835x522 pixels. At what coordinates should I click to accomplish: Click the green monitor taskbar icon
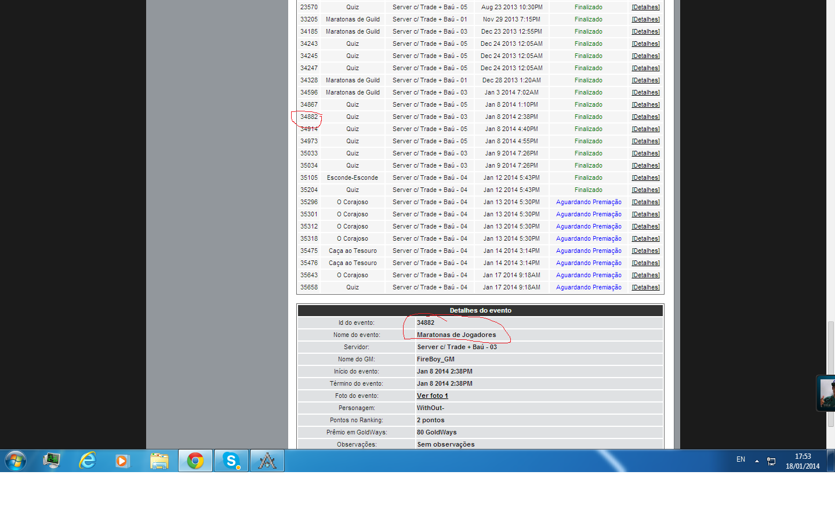pyautogui.click(x=52, y=461)
